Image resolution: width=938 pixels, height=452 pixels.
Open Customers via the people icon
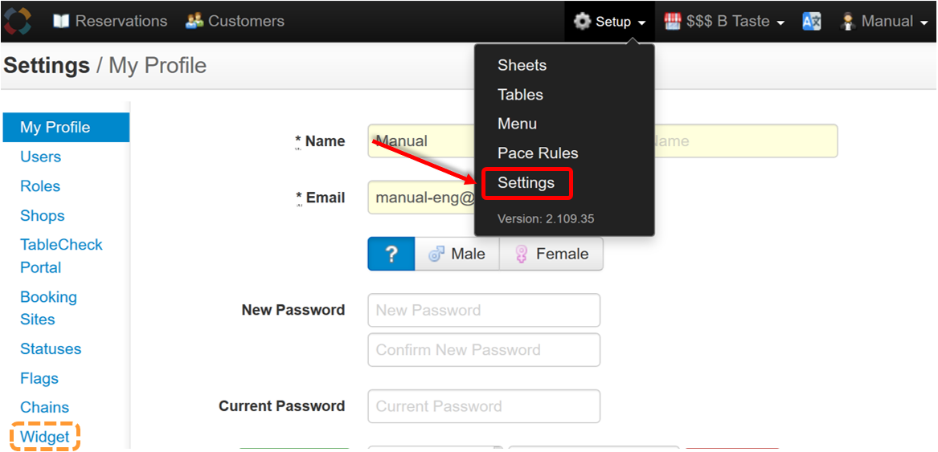tap(195, 22)
